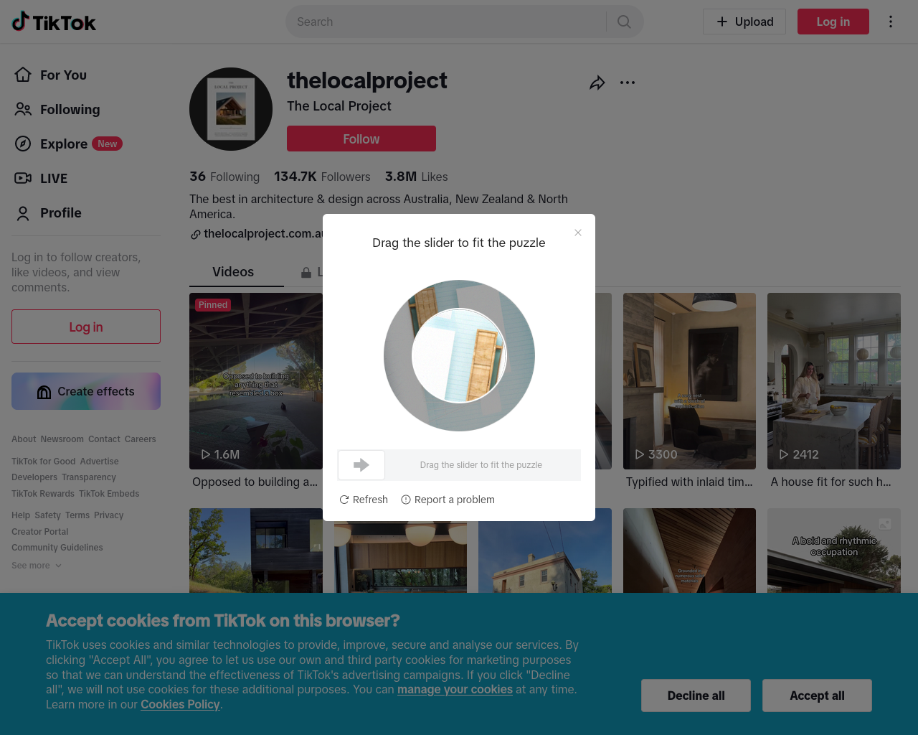The height and width of the screenshot is (735, 918).
Task: Click the 'A house fit for such h...' caption
Action: click(831, 482)
